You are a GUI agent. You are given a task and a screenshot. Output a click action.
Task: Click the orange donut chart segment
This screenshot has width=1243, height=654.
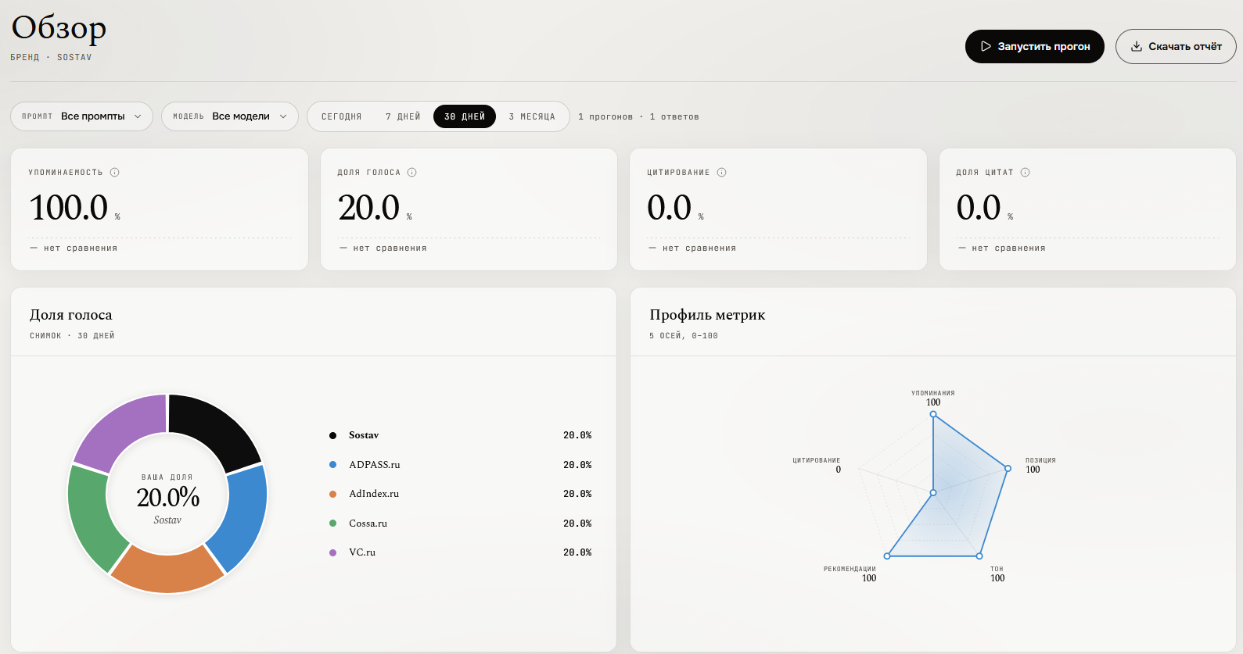(167, 570)
